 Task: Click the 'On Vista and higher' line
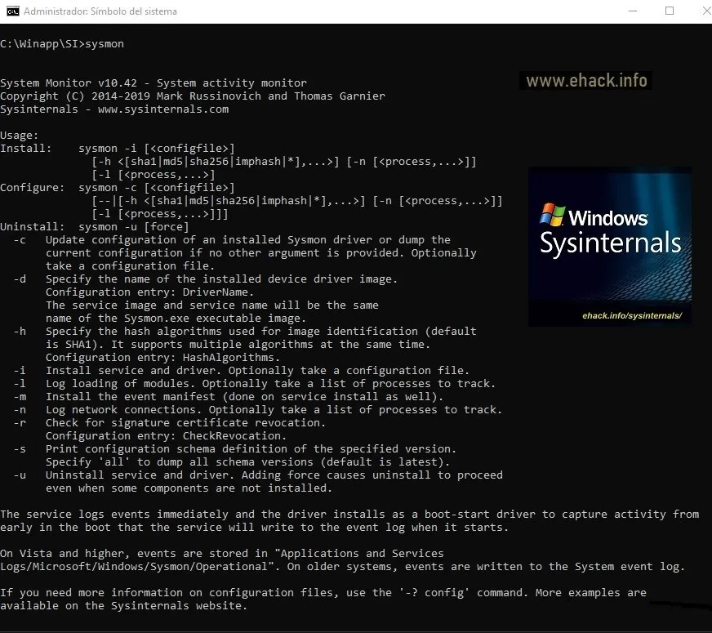click(x=222, y=554)
